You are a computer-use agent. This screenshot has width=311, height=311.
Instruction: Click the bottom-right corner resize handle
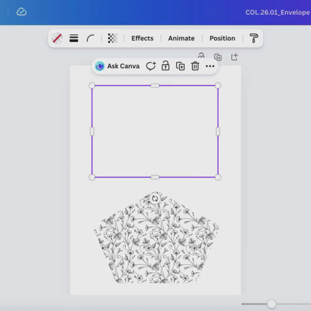[x=218, y=177]
